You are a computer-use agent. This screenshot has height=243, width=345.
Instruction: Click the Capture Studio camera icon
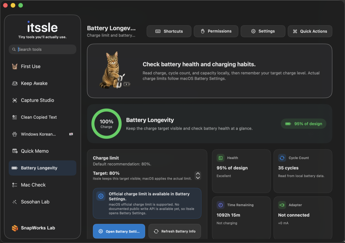click(x=15, y=100)
